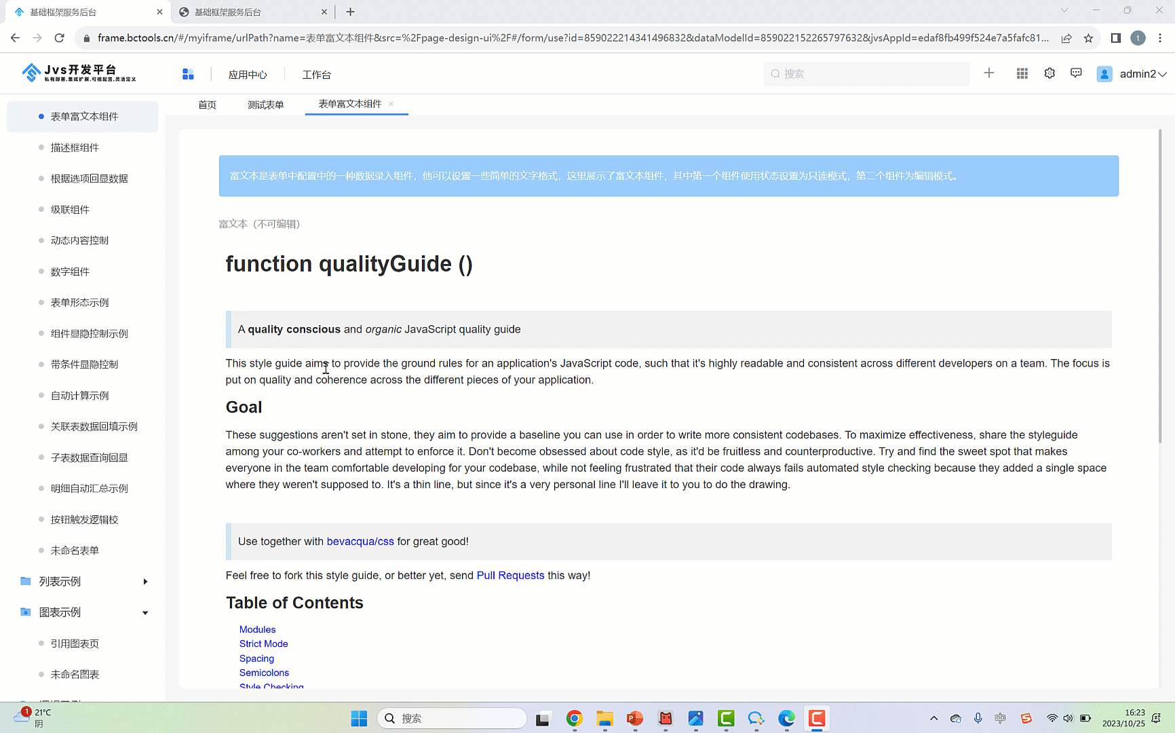Click the 图表示例 folder icon

coord(26,612)
